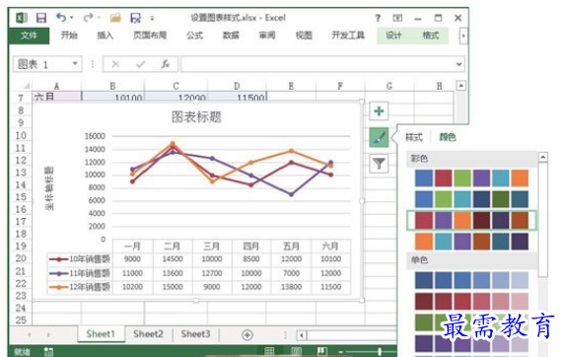The width and height of the screenshot is (563, 357).
Task: Open the 文件 File tab
Action: click(x=29, y=36)
